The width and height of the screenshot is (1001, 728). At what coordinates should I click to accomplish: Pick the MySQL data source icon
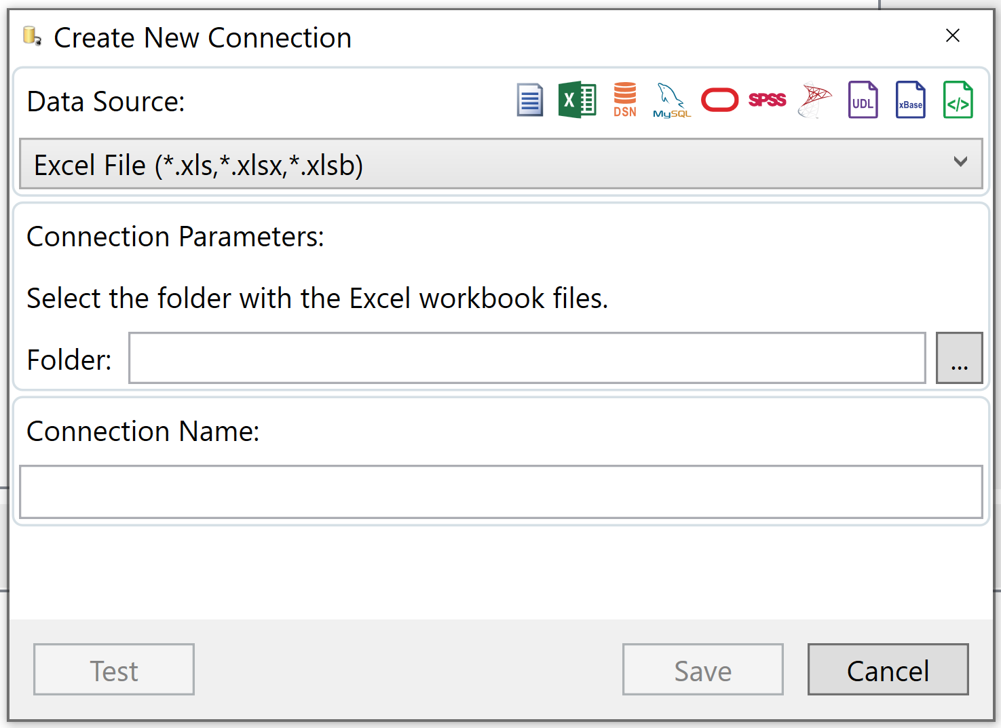[x=671, y=100]
